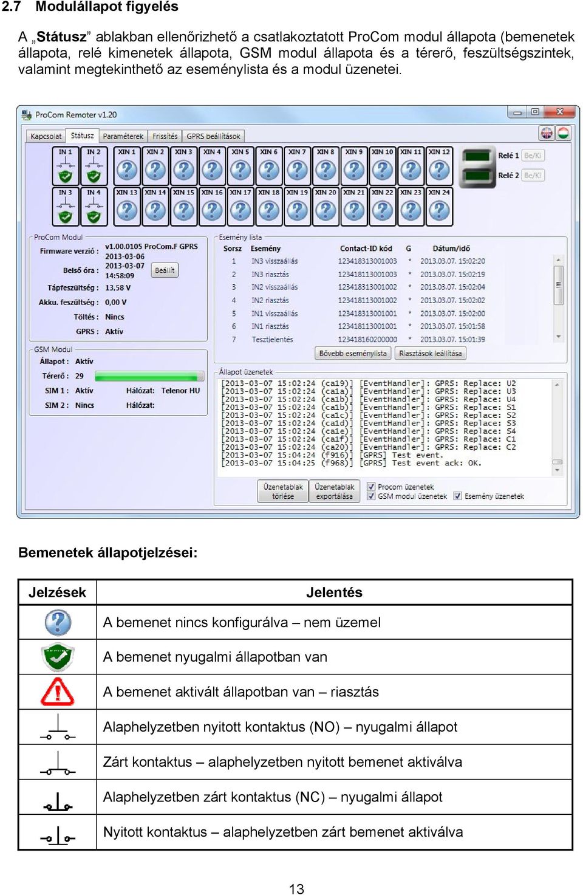
Task: Click the Dátum/idő column header
Action: coord(451,249)
